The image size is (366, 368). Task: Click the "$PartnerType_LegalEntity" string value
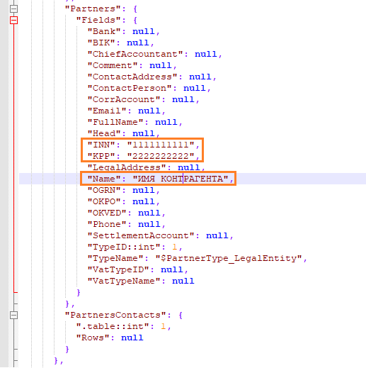pyautogui.click(x=229, y=258)
